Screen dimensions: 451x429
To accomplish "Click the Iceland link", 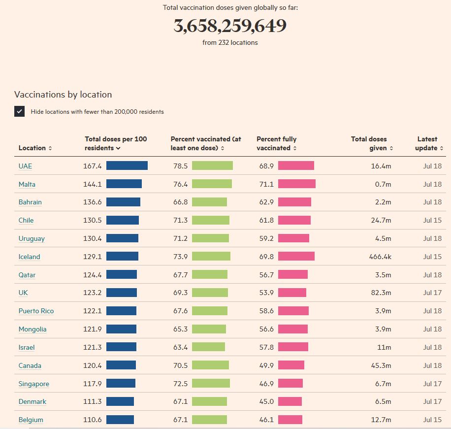I will tap(29, 257).
